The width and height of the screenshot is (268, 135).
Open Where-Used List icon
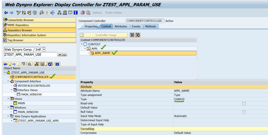pyautogui.click(x=52, y=13)
